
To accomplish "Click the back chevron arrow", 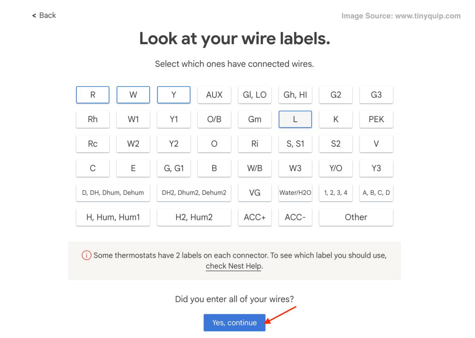I will [x=33, y=15].
